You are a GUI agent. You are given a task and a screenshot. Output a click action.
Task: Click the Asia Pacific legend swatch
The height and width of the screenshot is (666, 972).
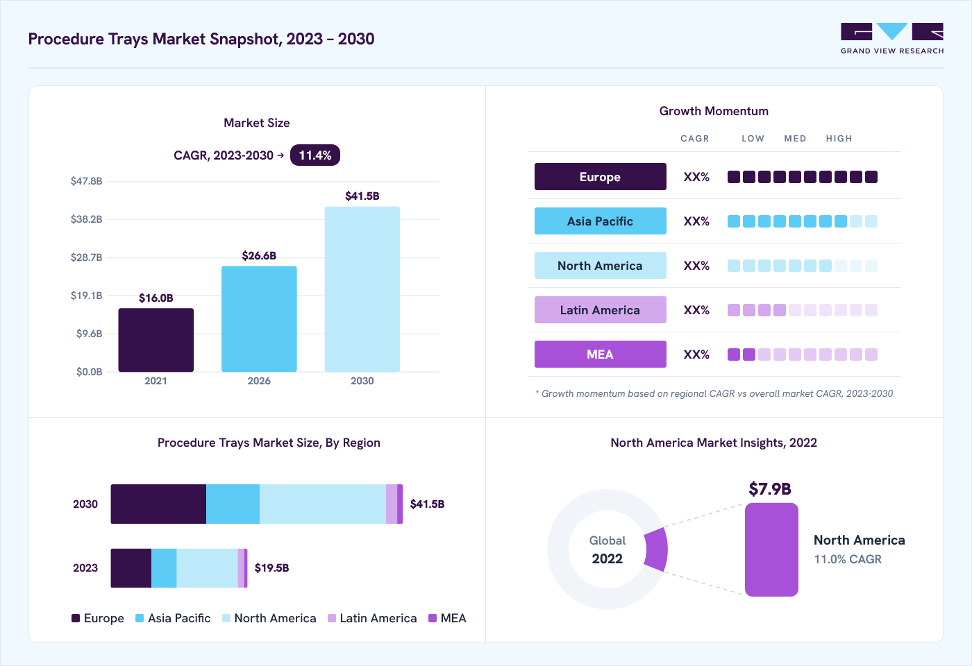point(140,618)
